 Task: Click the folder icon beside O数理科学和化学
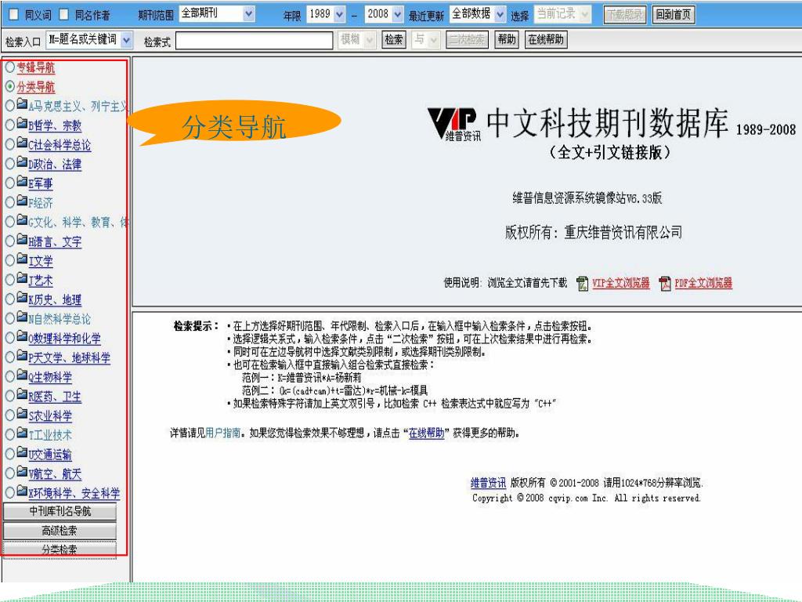pyautogui.click(x=22, y=336)
